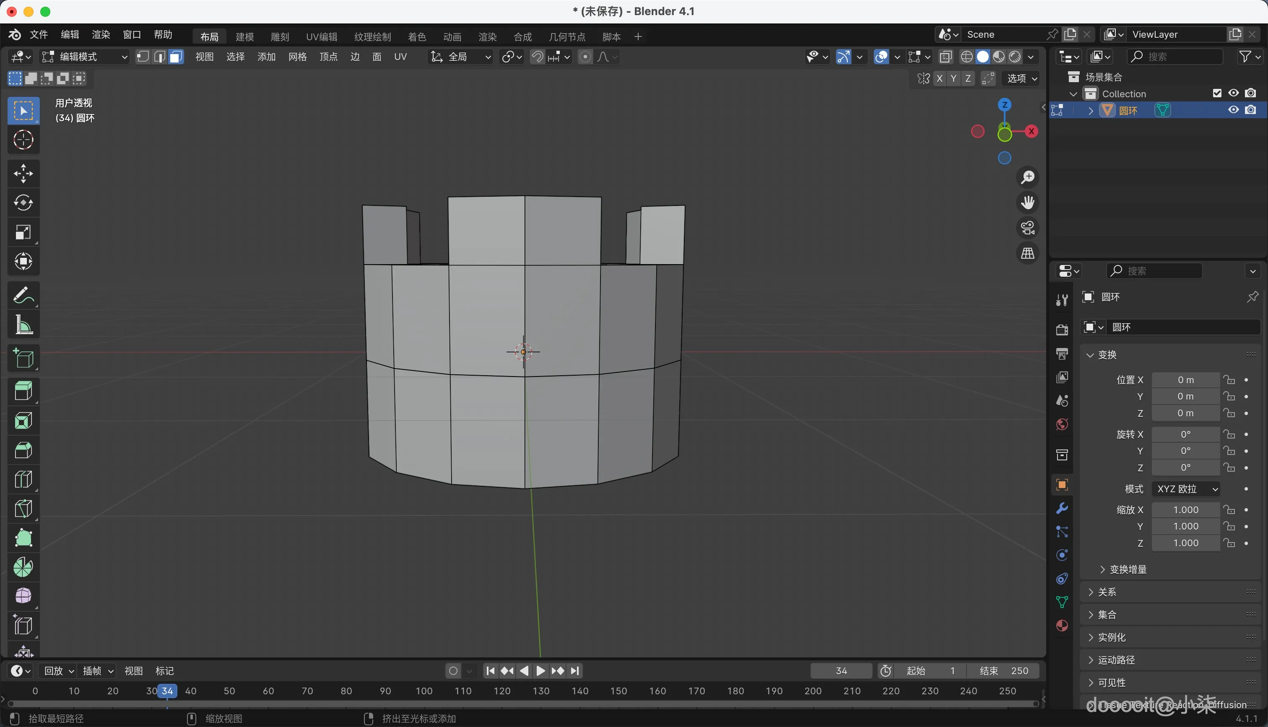Hide 圆环 object with eye icon
Viewport: 1268px width, 727px height.
(x=1234, y=110)
